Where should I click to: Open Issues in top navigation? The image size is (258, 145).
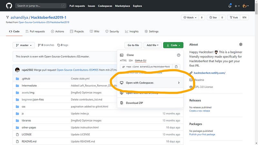point(91,6)
